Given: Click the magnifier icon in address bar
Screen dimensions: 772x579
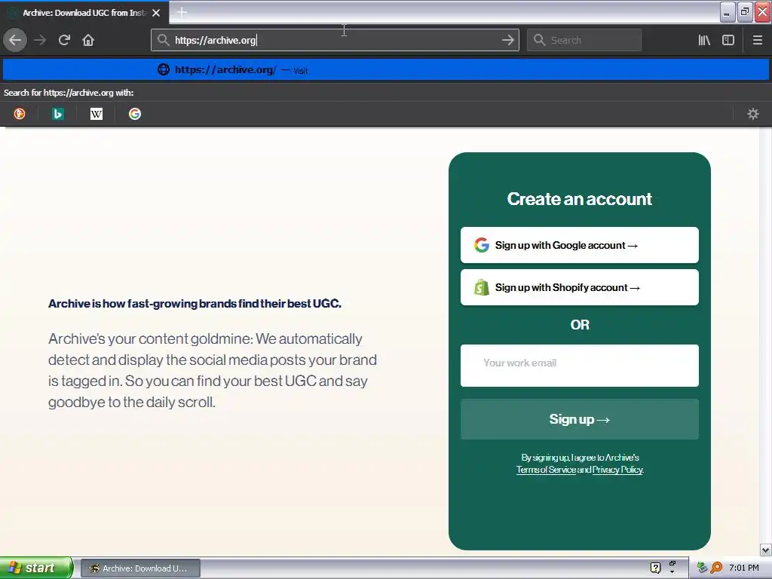Looking at the screenshot, I should (x=163, y=40).
